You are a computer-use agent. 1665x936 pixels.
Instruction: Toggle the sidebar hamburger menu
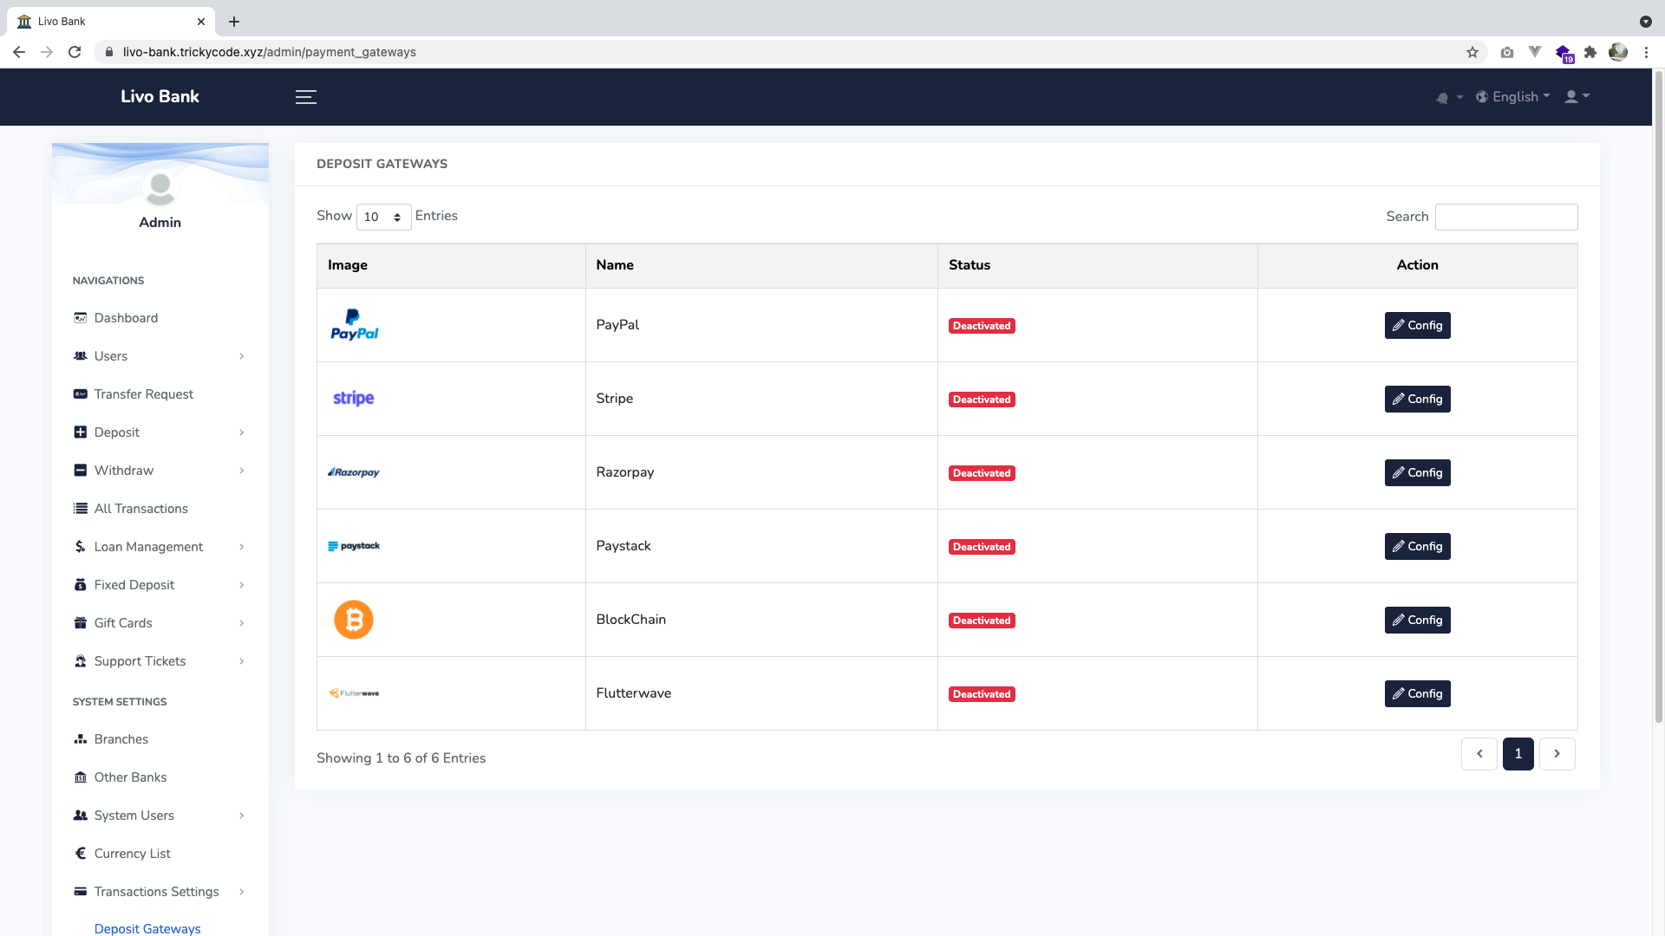click(305, 97)
